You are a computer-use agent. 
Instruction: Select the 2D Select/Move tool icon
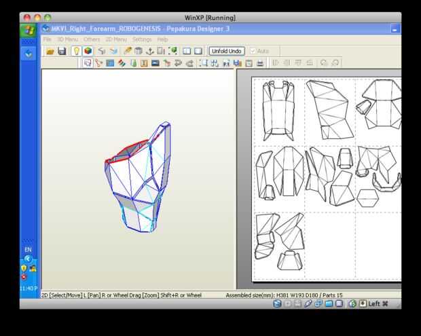88,63
